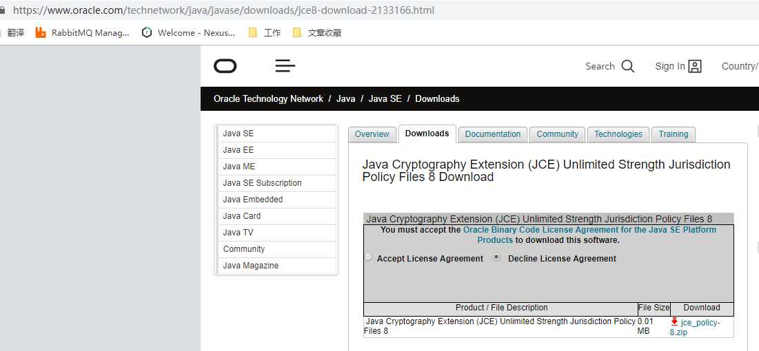Open Java TV in the sidebar

(277, 232)
